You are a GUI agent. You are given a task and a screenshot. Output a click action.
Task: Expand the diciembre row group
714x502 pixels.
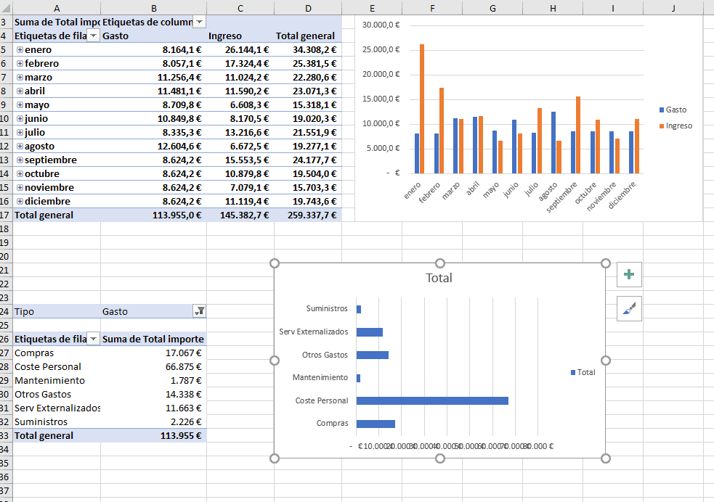point(20,201)
